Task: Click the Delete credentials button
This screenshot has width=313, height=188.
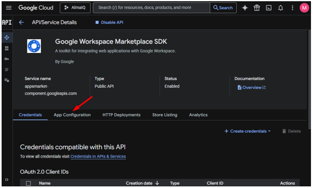Action: pyautogui.click(x=292, y=131)
